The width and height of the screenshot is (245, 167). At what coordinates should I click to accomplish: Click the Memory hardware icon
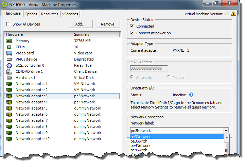pyautogui.click(x=9, y=41)
